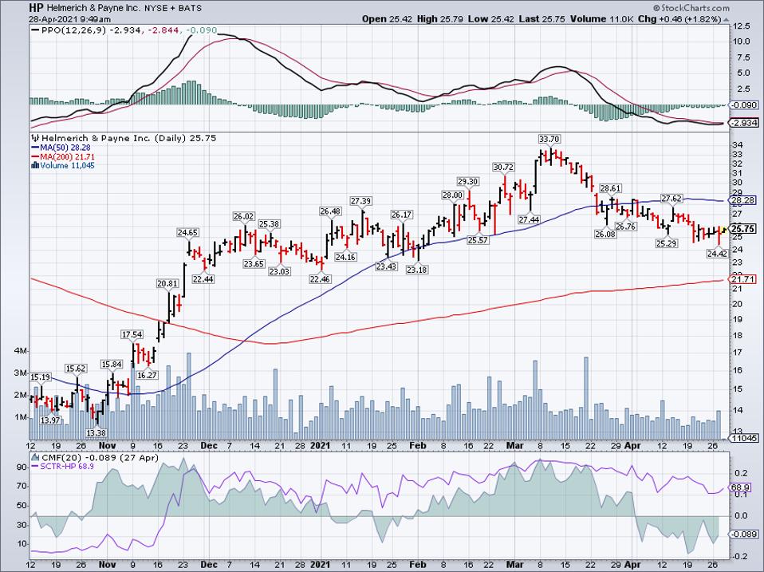This screenshot has height=572, width=764.
Task: Click the MA(50) 28.28 legend entry
Action: 61,148
